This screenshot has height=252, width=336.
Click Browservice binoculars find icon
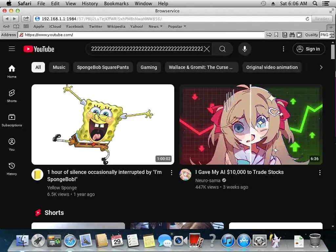292,35
